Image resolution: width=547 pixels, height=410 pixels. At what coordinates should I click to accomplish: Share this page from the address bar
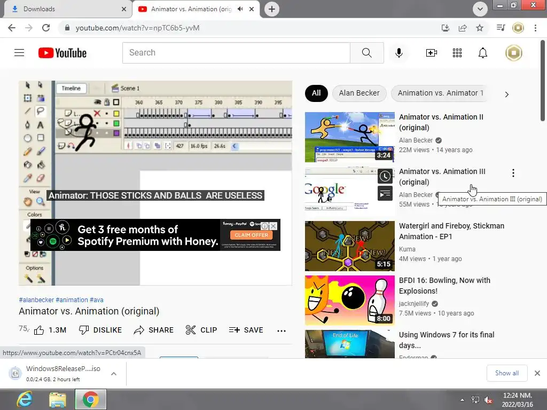click(463, 28)
